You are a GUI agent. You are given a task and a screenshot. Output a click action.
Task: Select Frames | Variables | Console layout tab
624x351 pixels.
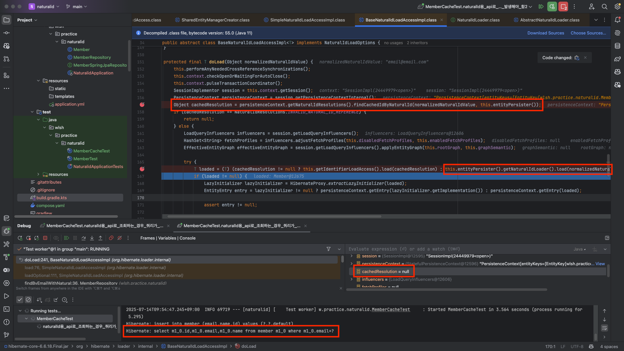pos(168,238)
